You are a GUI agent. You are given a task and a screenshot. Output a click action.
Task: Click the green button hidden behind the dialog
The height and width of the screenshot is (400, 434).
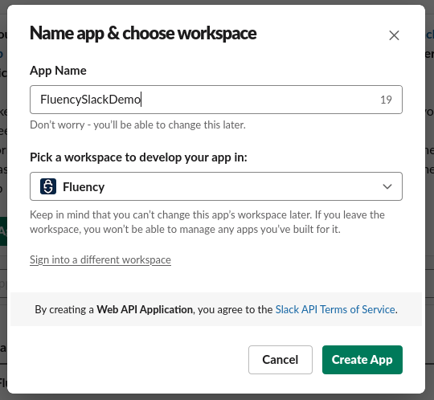pyautogui.click(x=3, y=231)
